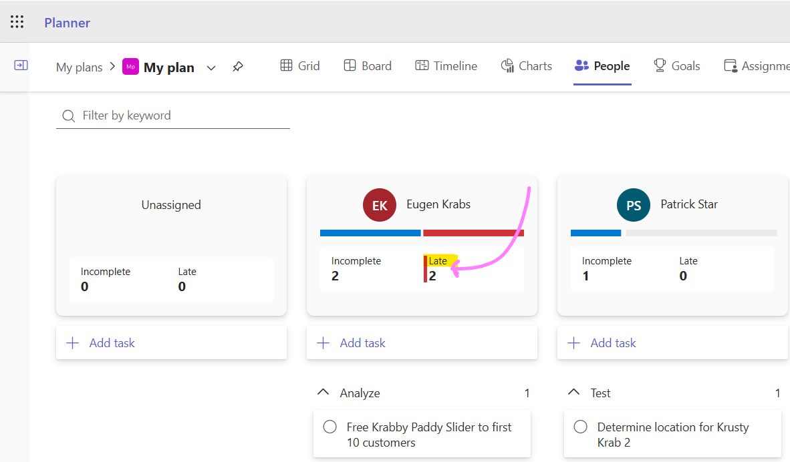Expand the collapsed side navigation pane
Image resolution: width=790 pixels, height=462 pixels.
21,65
